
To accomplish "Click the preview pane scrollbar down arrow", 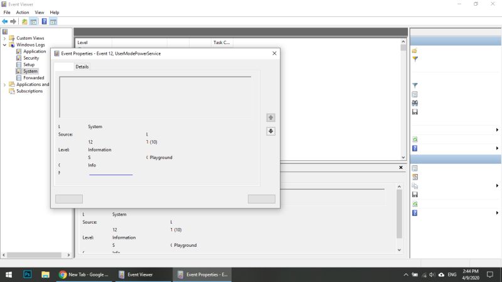I will (399, 250).
